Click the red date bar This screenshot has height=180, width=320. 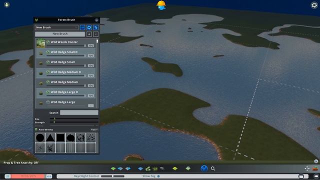(x=28, y=176)
